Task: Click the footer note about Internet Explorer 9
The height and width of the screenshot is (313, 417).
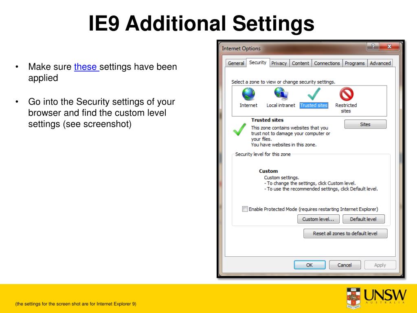Action: click(x=76, y=304)
